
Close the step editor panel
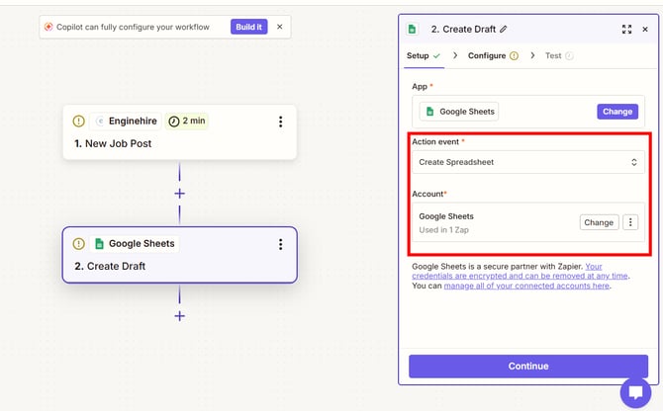[645, 29]
